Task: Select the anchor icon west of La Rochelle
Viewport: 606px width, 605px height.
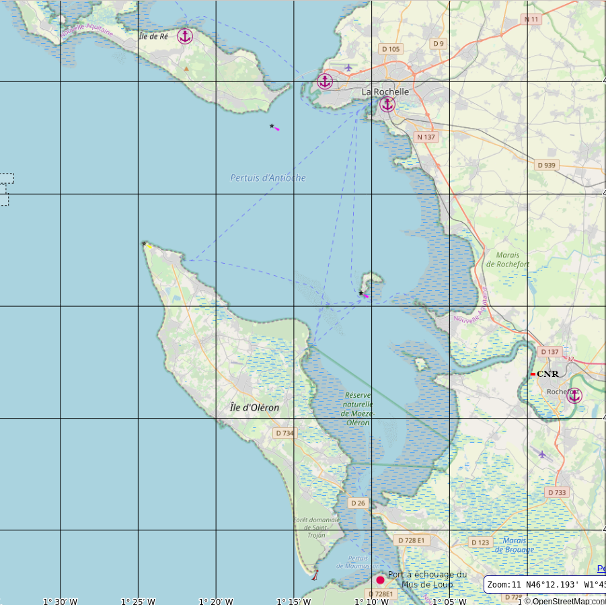Action: coord(325,81)
